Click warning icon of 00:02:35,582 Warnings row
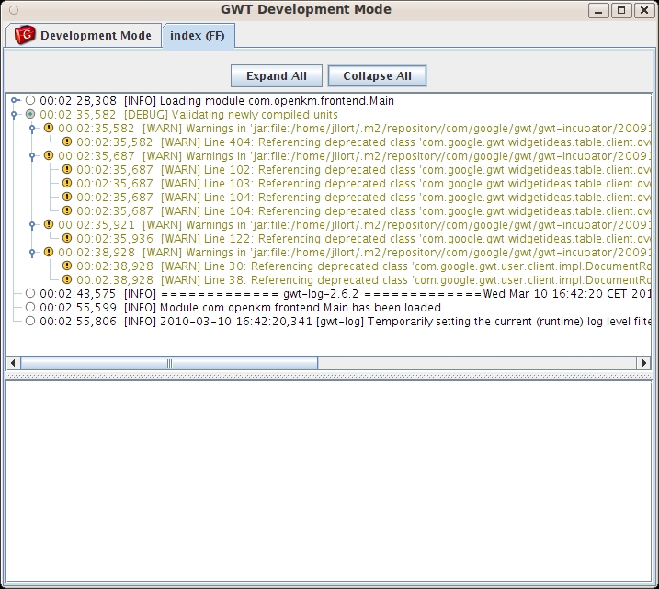The image size is (659, 589). [49, 128]
